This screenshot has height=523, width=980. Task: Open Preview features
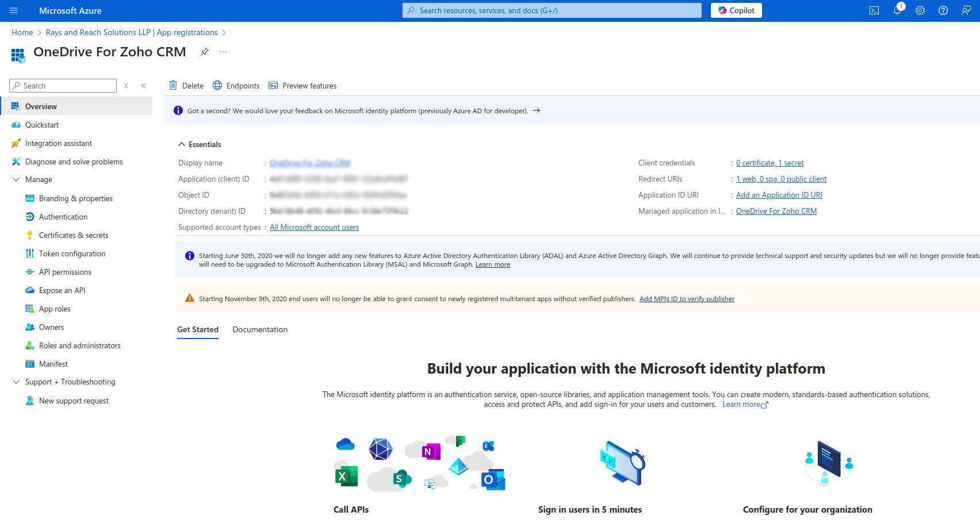pyautogui.click(x=303, y=86)
